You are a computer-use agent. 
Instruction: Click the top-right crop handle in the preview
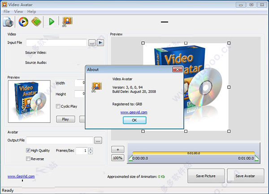coord(229,43)
